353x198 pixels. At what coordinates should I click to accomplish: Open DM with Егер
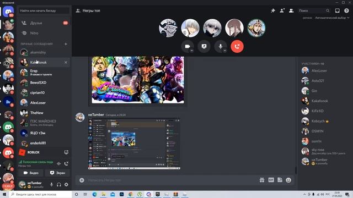pos(44,72)
